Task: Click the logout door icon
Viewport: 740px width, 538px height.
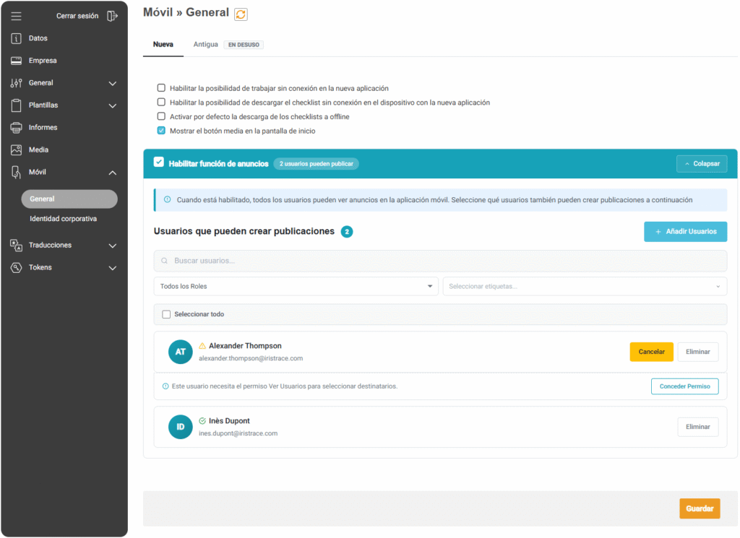Action: click(x=112, y=16)
